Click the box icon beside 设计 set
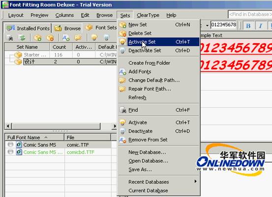 click(18, 61)
